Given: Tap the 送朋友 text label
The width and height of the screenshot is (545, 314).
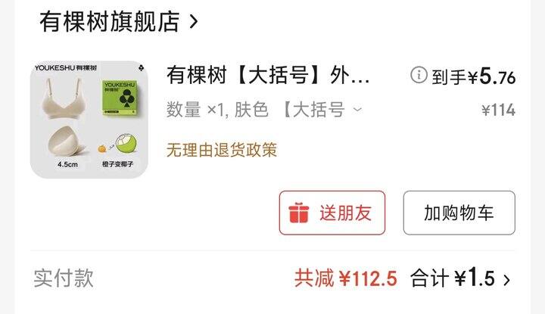Looking at the screenshot, I should (345, 213).
